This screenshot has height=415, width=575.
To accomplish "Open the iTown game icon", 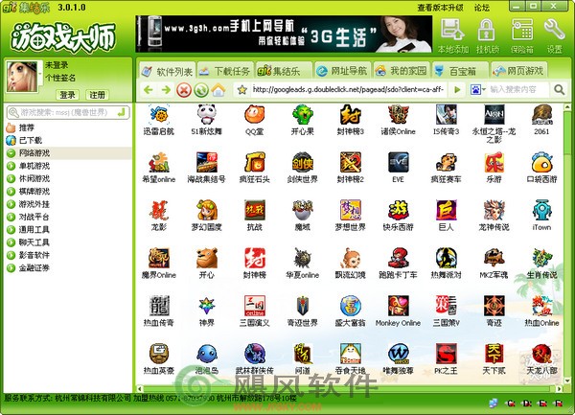I will coord(542,210).
